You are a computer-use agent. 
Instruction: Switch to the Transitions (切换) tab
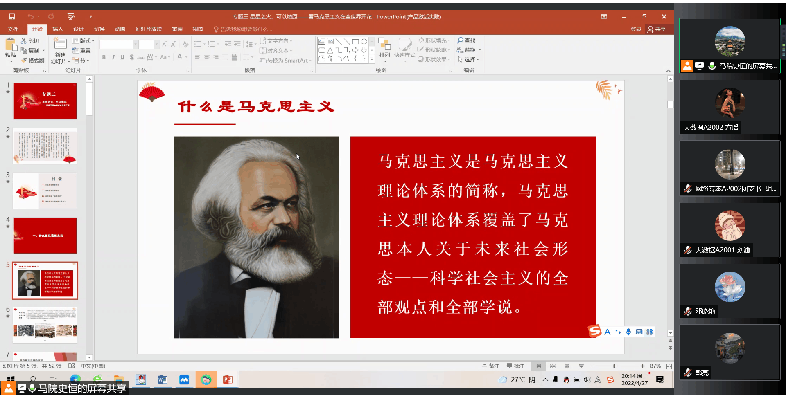coord(99,29)
